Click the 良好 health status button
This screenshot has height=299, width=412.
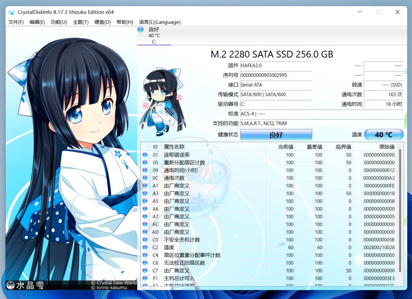click(276, 135)
